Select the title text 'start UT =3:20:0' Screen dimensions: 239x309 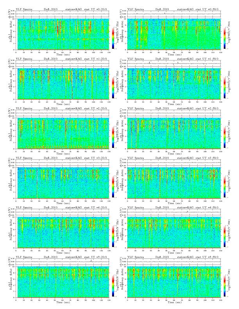coord(95,158)
